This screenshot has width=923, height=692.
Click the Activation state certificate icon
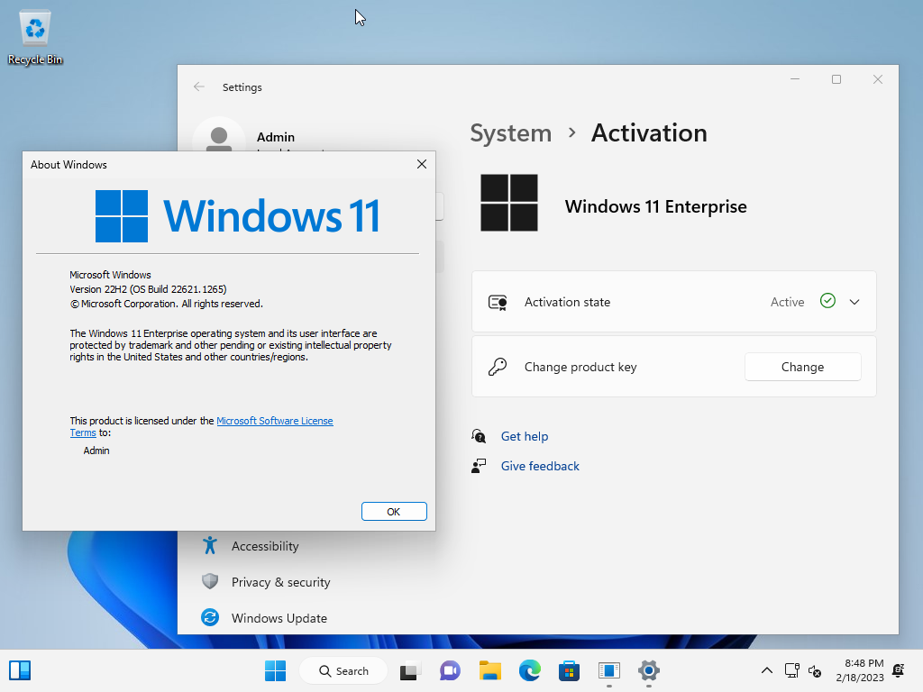pyautogui.click(x=498, y=303)
